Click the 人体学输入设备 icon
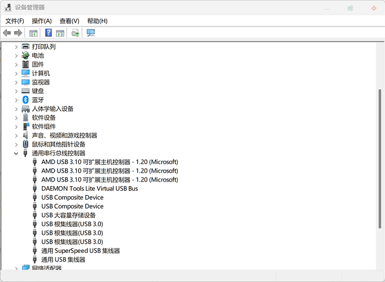 [25, 109]
